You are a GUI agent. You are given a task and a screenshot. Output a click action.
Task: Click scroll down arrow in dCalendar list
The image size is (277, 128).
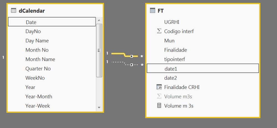pos(99,107)
